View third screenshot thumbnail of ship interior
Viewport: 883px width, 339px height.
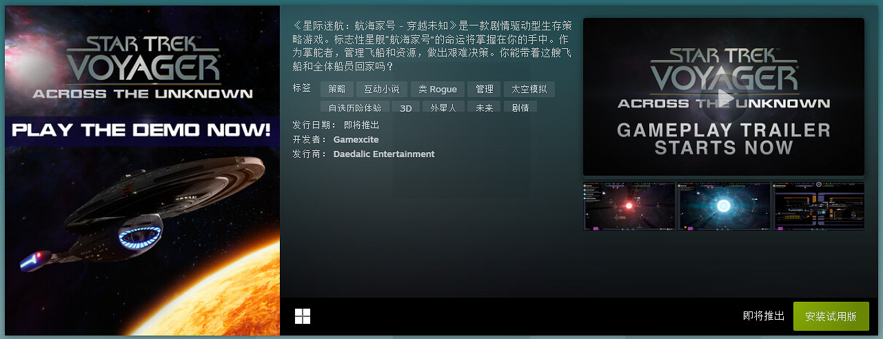pyautogui.click(x=818, y=206)
